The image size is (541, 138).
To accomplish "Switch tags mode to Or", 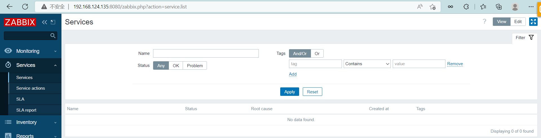I will click(x=317, y=53).
